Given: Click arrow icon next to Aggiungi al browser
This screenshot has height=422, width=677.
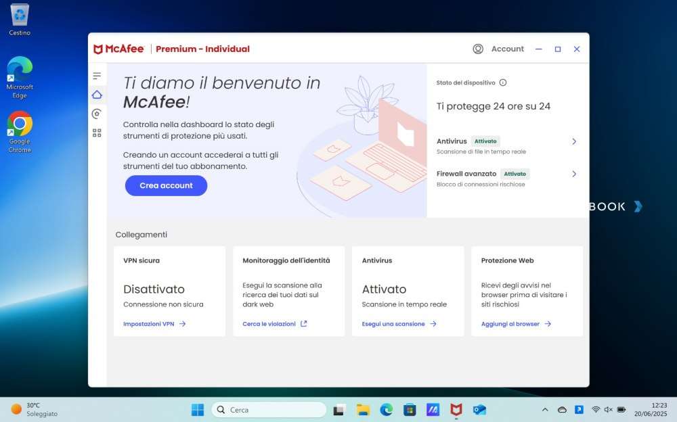Looking at the screenshot, I should coord(548,324).
